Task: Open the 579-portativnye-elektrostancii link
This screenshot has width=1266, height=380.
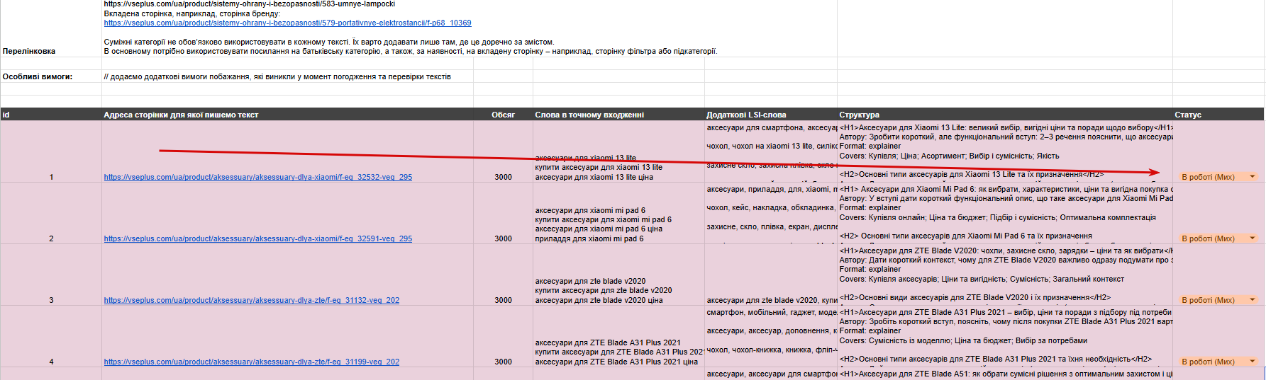Action: [x=287, y=23]
